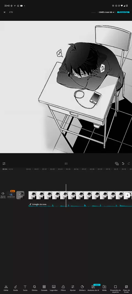Tap the 00:10 mark on timeline ruler
132x294 pixels.
click(108, 169)
